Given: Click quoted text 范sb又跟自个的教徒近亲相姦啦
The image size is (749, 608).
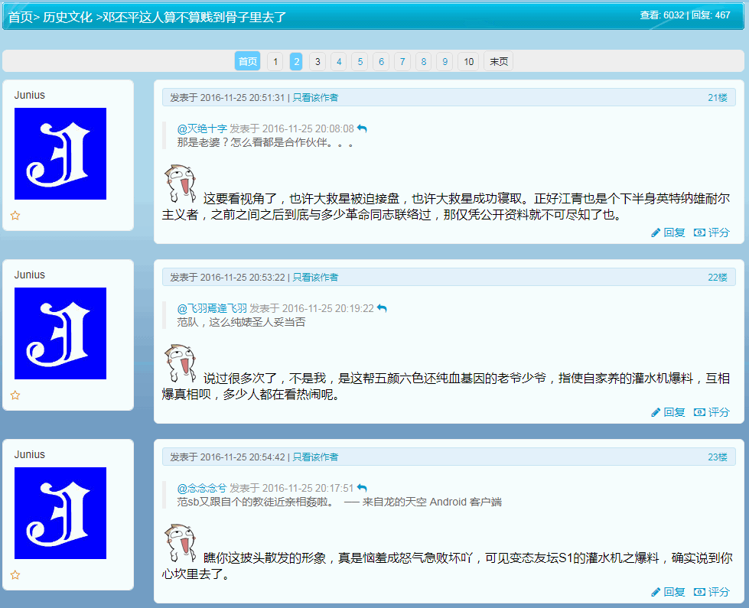Looking at the screenshot, I should (x=255, y=502).
